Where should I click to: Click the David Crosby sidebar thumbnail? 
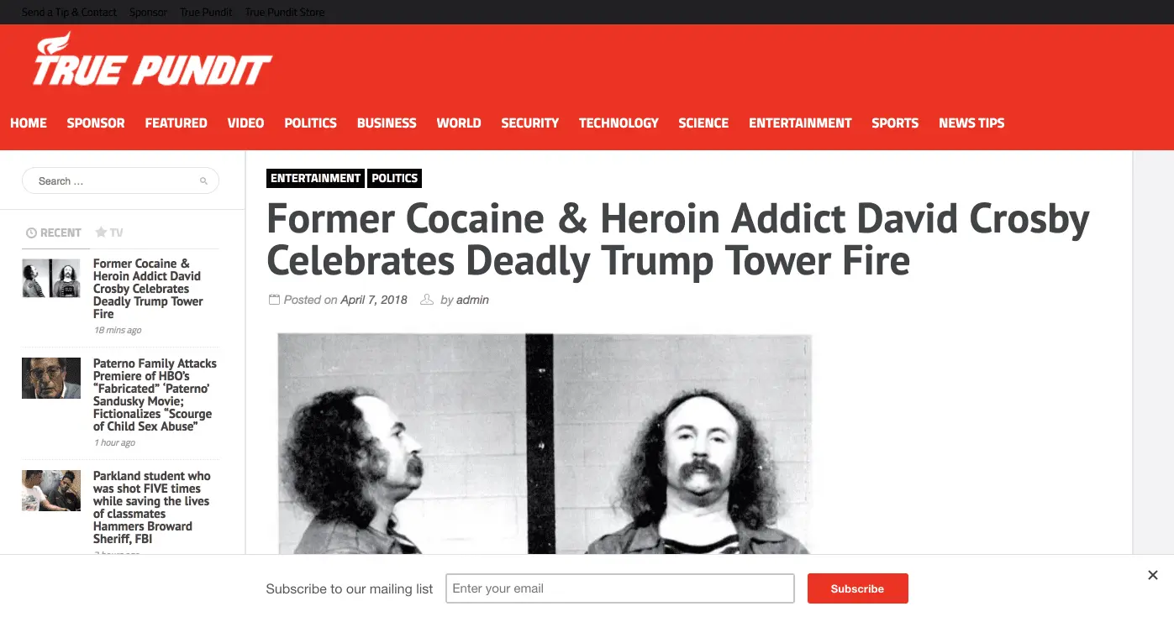[x=51, y=278]
